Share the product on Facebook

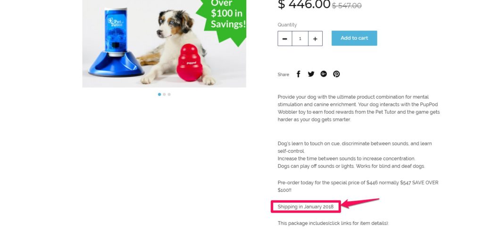(x=298, y=74)
